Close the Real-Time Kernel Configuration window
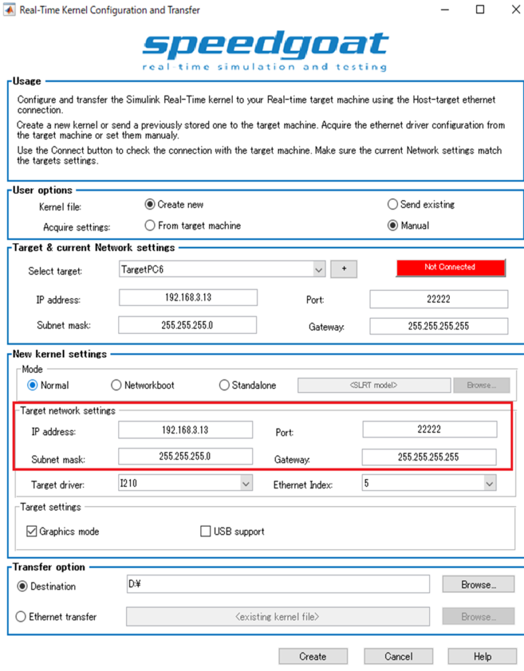524x671 pixels. pyautogui.click(x=515, y=9)
